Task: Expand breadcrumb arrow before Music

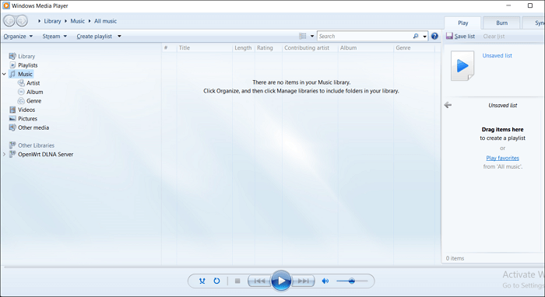Action: [65, 21]
